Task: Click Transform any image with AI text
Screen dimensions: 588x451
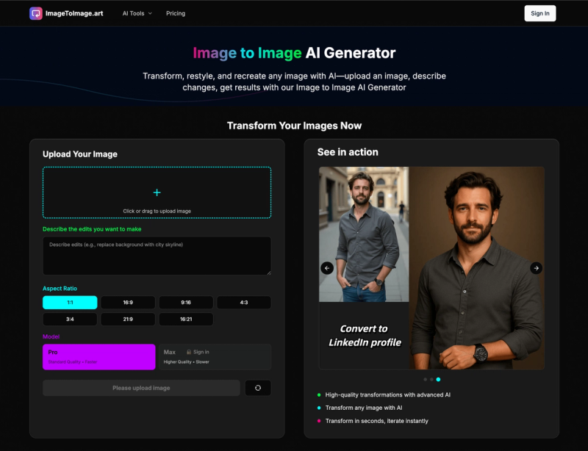Action: (x=364, y=408)
